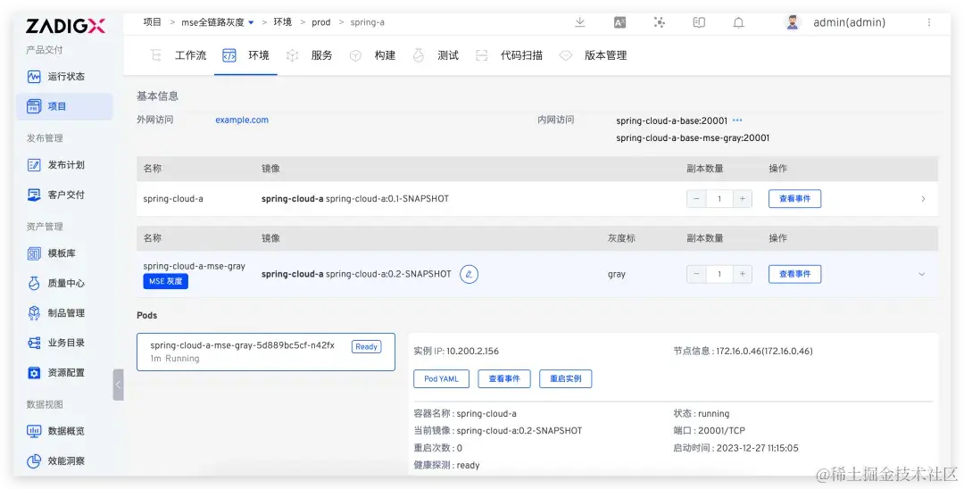Screen dimensions: 964x489
Task: Increase replicas for spring-cloud-a
Action: pos(743,199)
